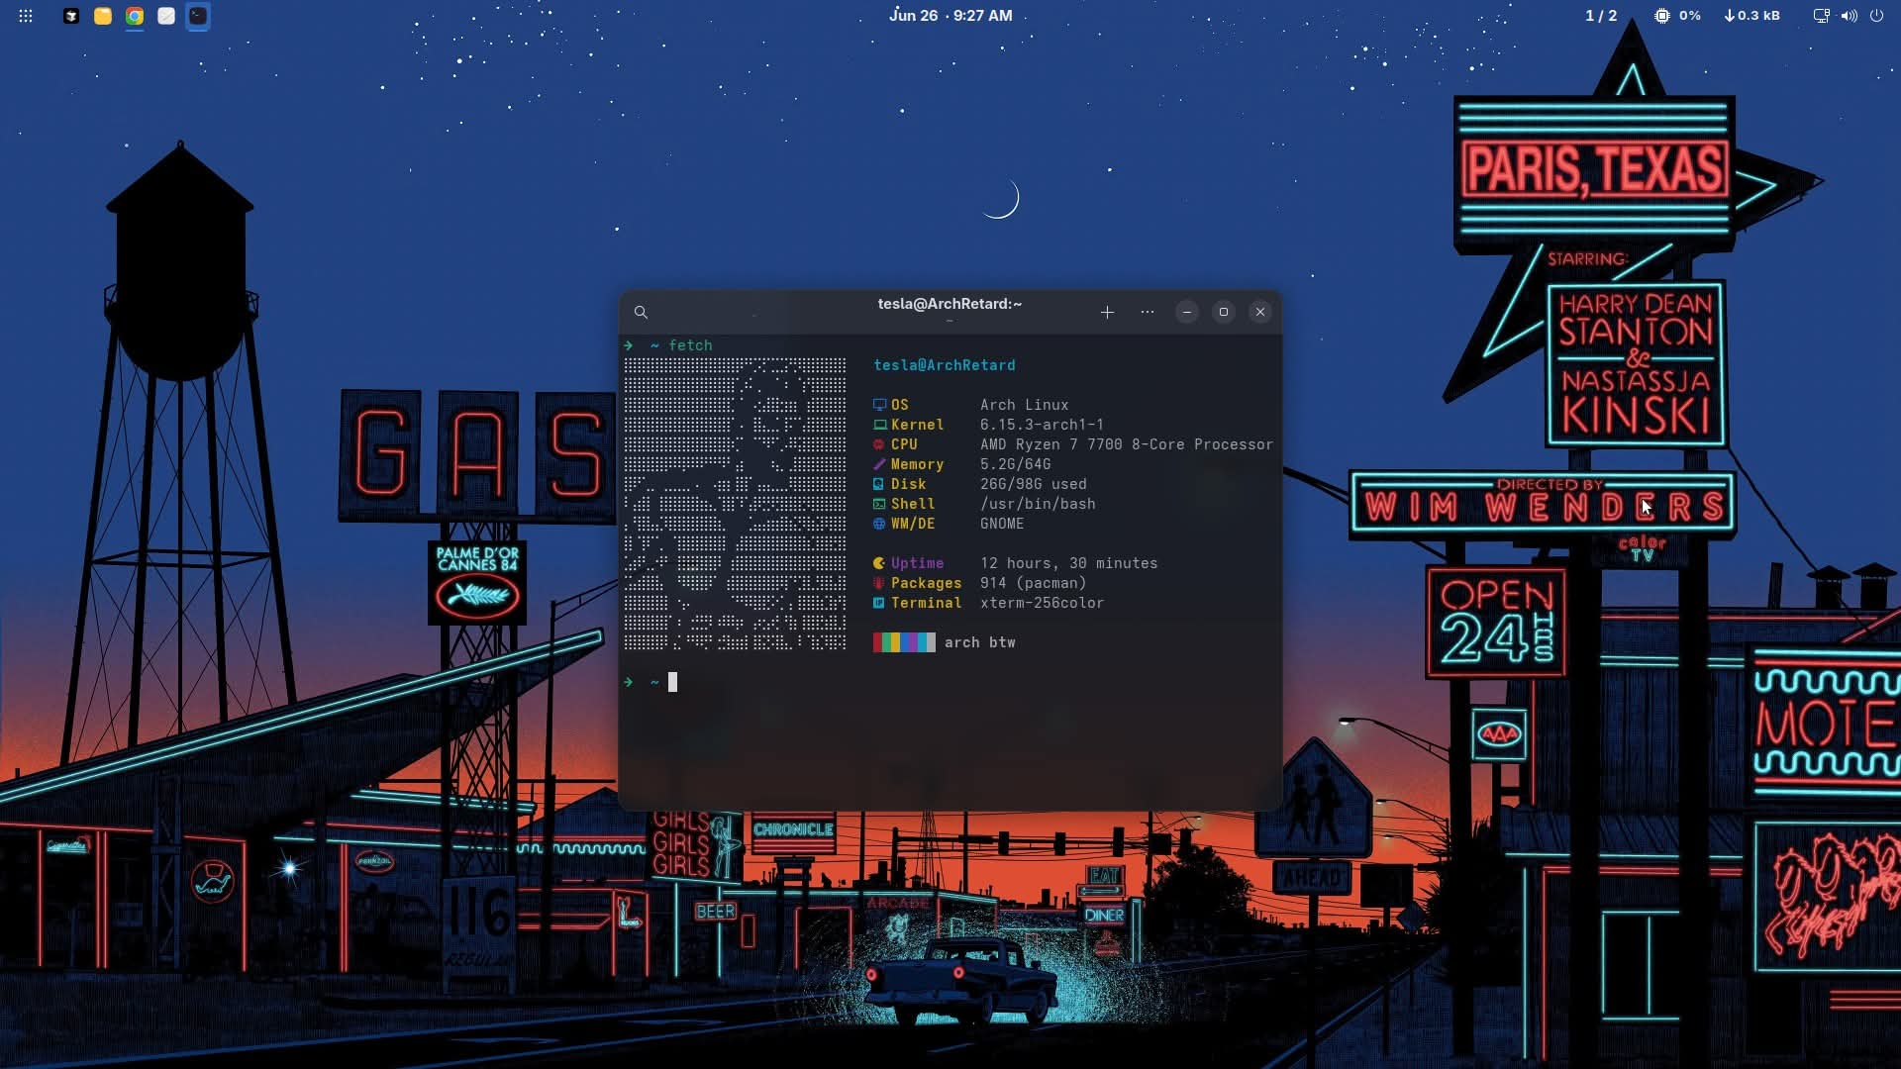Click the 0.3 kB network speed indicator

click(x=1752, y=16)
